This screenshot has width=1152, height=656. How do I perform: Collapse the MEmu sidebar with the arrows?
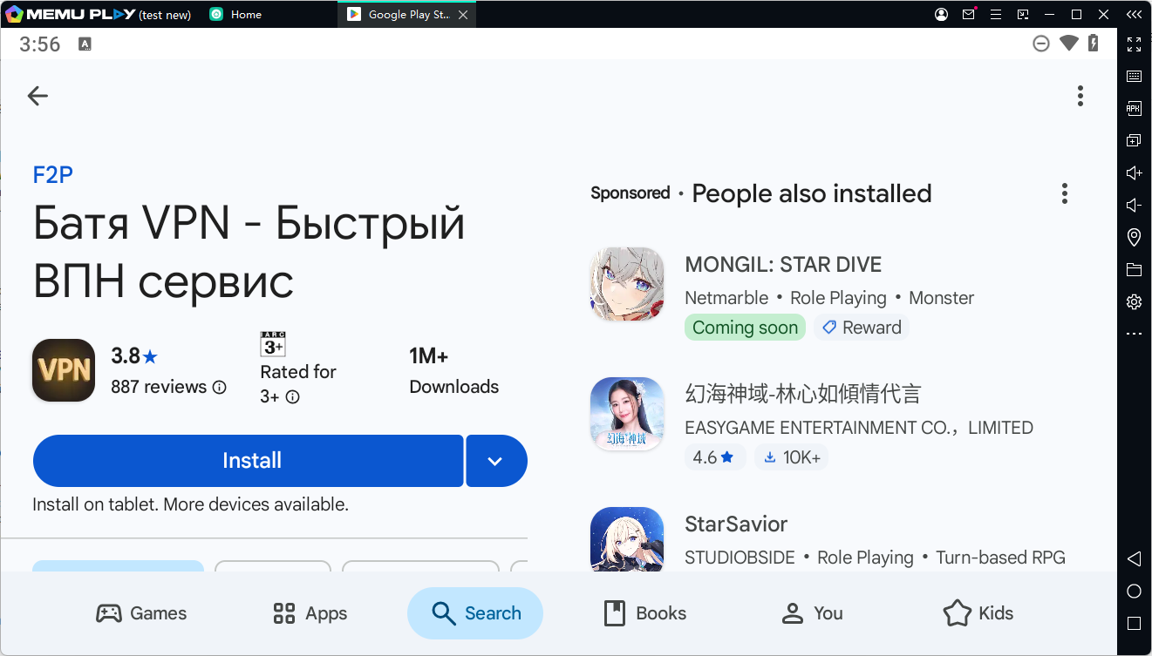pyautogui.click(x=1134, y=15)
